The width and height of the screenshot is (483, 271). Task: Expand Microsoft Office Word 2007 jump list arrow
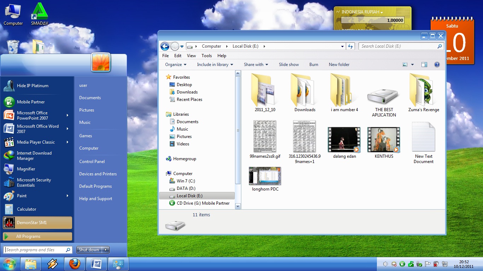point(68,129)
